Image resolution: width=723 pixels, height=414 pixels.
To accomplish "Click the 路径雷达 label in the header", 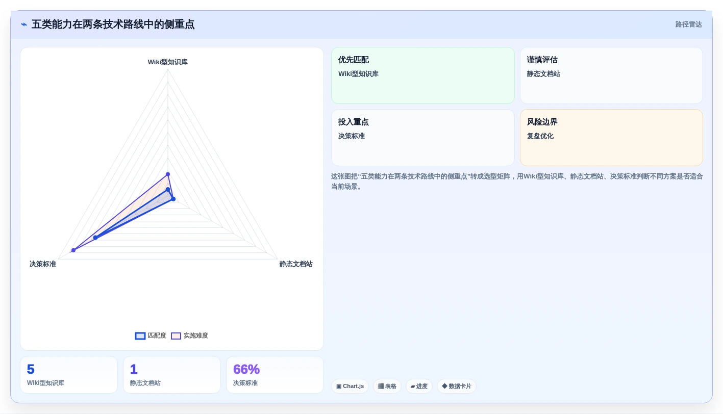I will pyautogui.click(x=688, y=24).
